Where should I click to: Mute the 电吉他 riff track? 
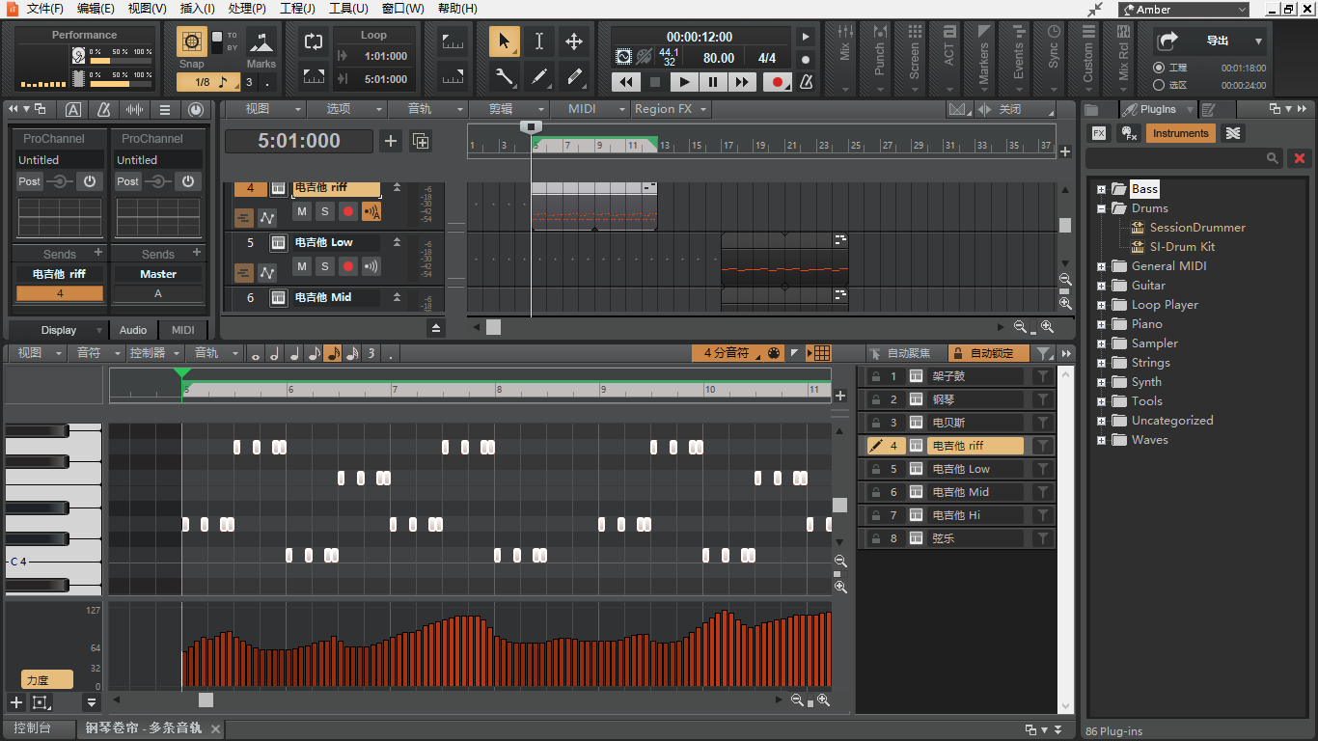pos(302,211)
